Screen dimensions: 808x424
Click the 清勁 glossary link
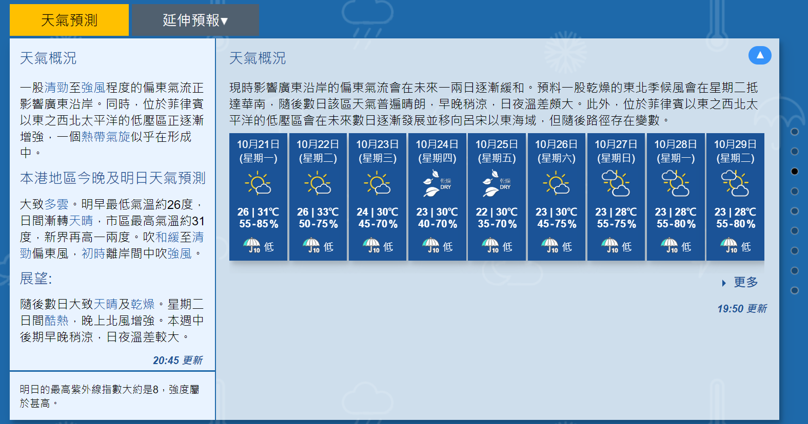coord(57,88)
